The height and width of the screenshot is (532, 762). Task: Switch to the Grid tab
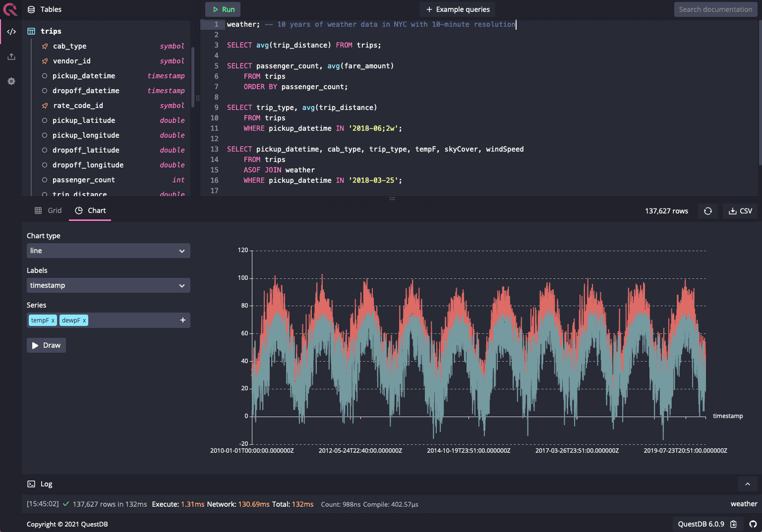coord(48,211)
